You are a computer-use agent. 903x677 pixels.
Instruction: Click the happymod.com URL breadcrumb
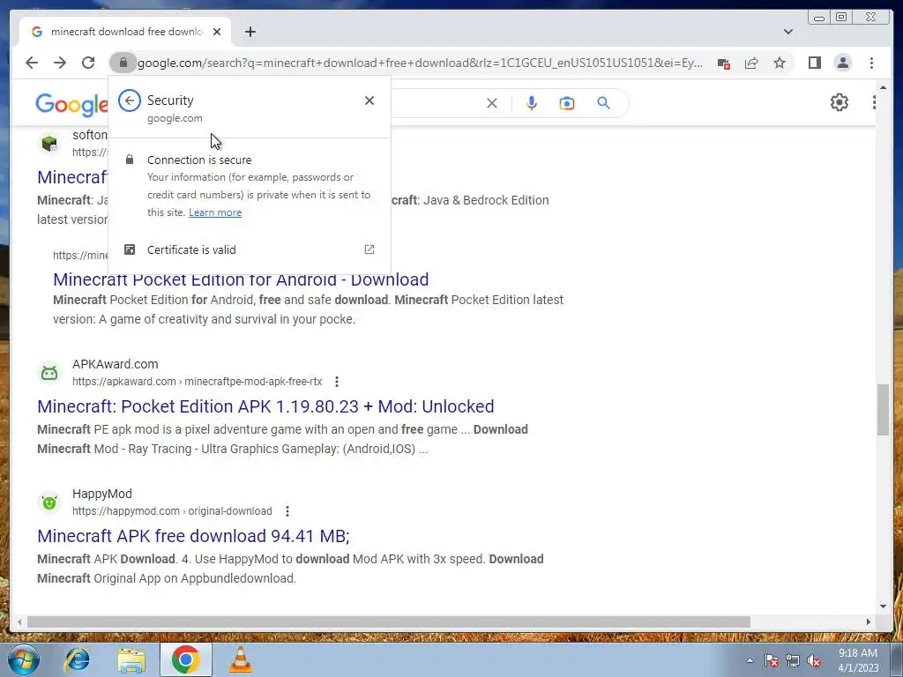point(172,511)
